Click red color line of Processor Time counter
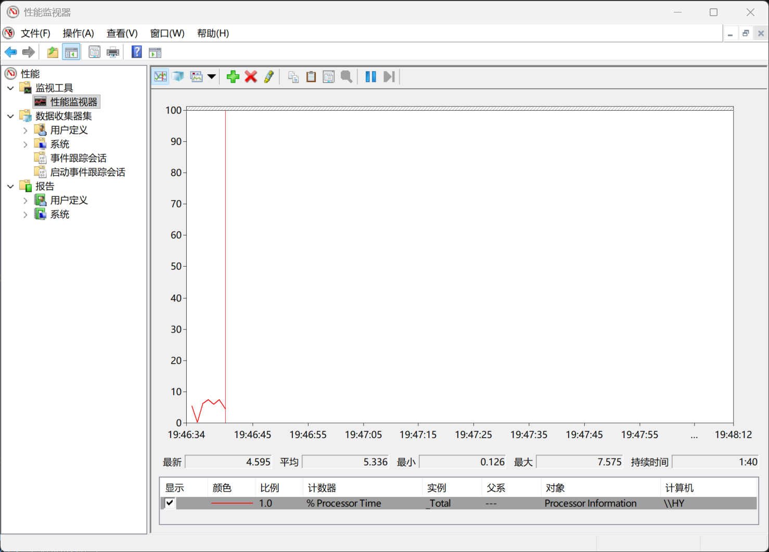 pyautogui.click(x=232, y=503)
